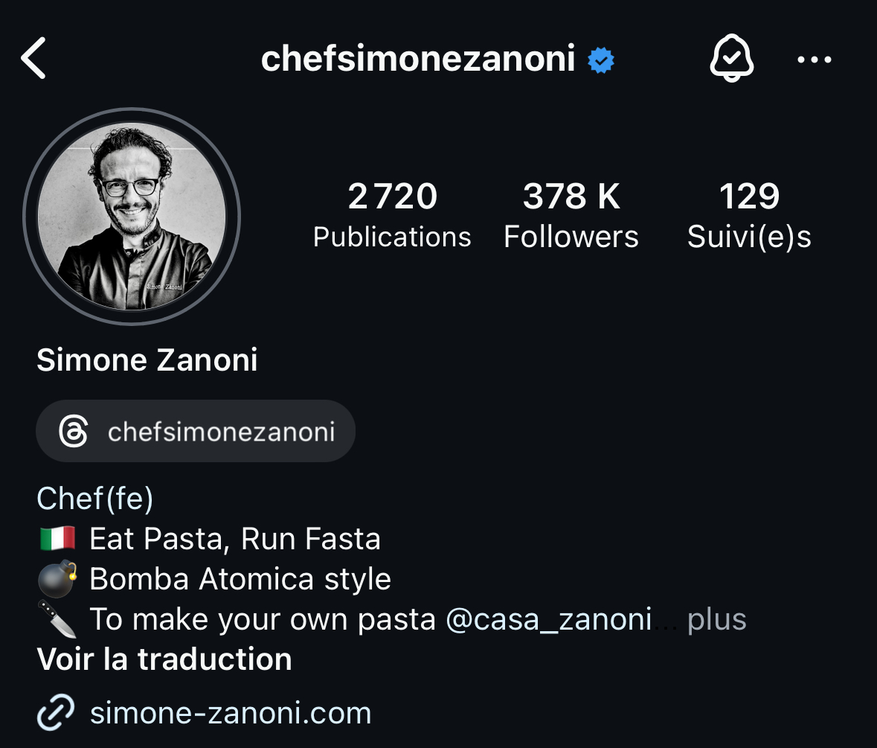Image resolution: width=877 pixels, height=748 pixels.
Task: Tap the back arrow icon
Action: tap(33, 59)
